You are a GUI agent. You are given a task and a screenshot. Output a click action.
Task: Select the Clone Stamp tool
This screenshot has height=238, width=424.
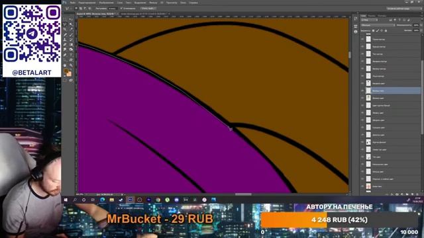65,40
